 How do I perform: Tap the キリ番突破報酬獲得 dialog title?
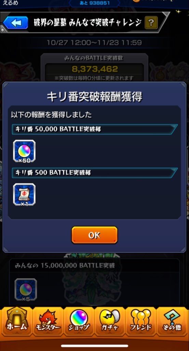(x=94, y=97)
